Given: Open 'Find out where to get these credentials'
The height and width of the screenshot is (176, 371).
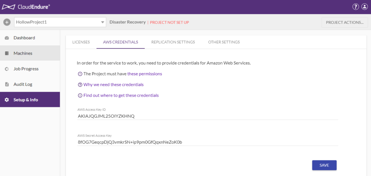Looking at the screenshot, I should pyautogui.click(x=121, y=95).
